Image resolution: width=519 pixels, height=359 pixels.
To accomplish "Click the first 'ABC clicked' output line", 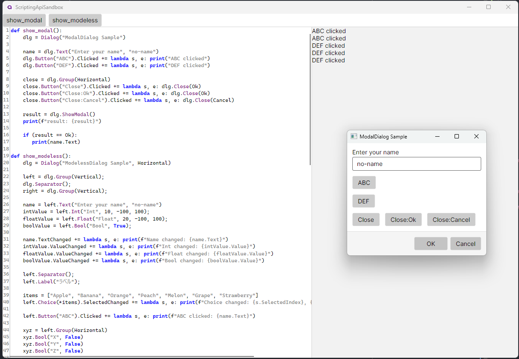I will (x=329, y=31).
